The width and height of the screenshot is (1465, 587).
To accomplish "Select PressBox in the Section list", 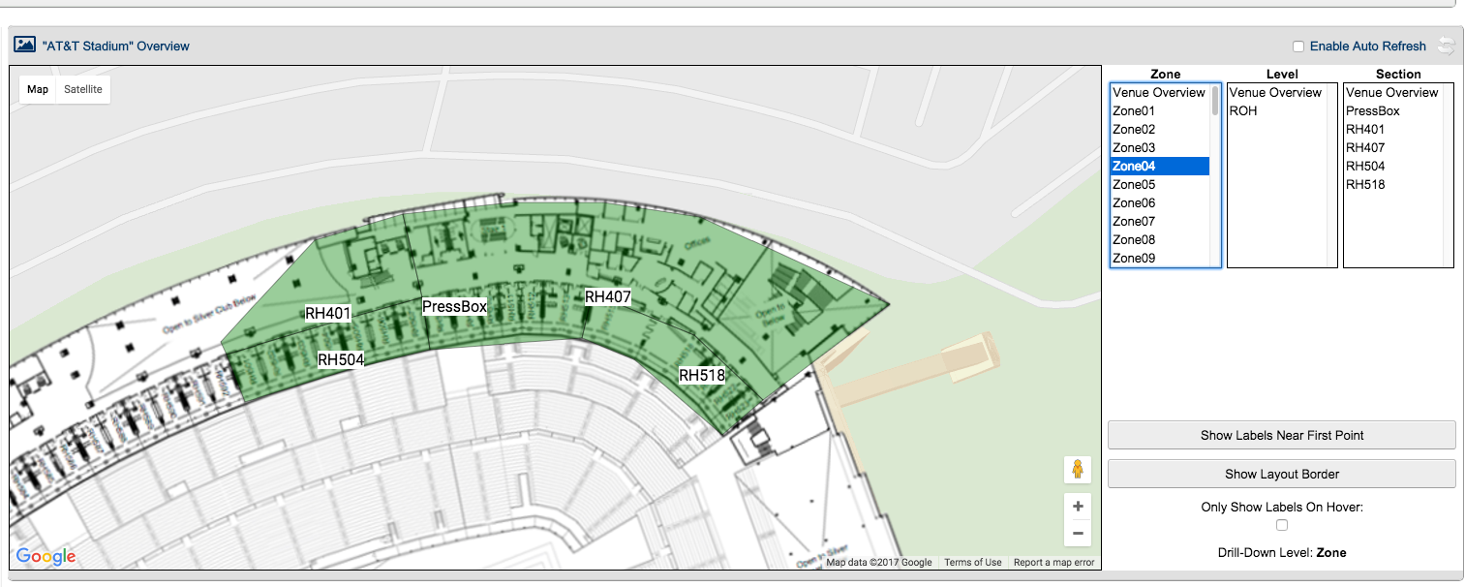I will pyautogui.click(x=1372, y=110).
